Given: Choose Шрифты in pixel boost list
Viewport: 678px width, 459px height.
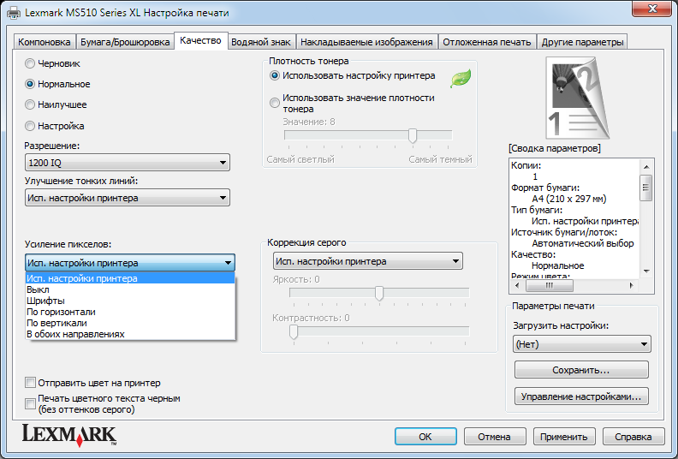Looking at the screenshot, I should pos(130,301).
